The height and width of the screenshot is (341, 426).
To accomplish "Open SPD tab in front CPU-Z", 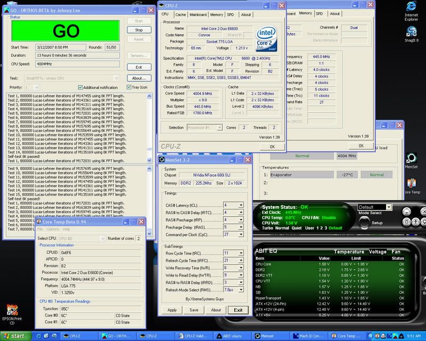I will pos(231,15).
